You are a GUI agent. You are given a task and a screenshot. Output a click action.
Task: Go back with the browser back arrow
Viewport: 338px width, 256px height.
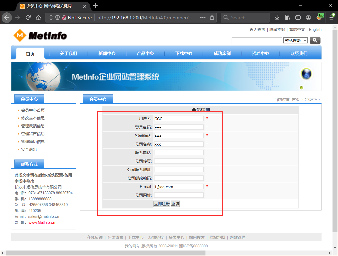click(7, 18)
